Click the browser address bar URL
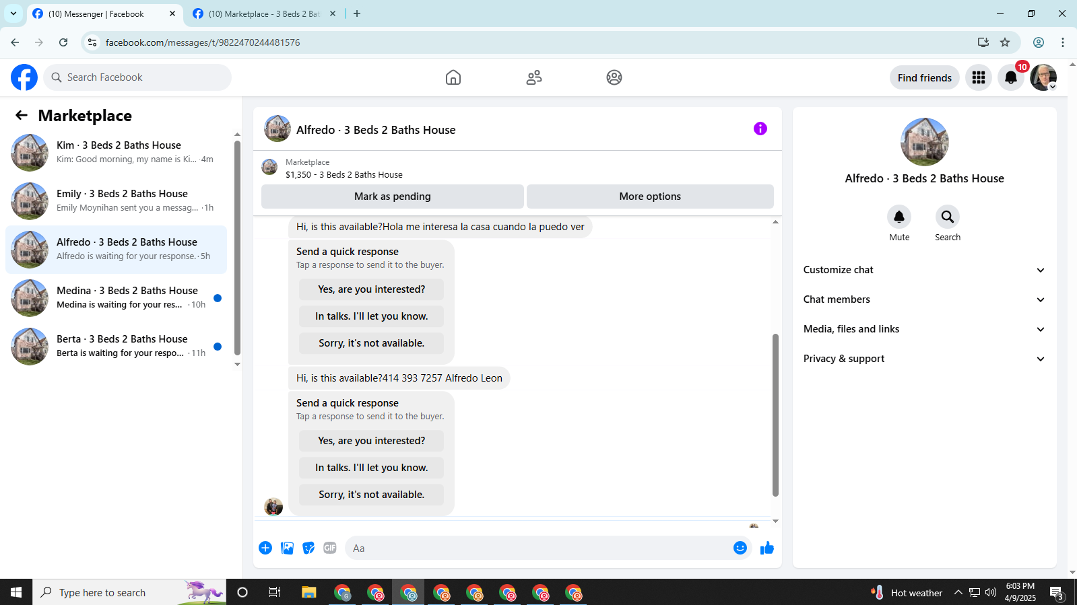The height and width of the screenshot is (605, 1077). (203, 42)
